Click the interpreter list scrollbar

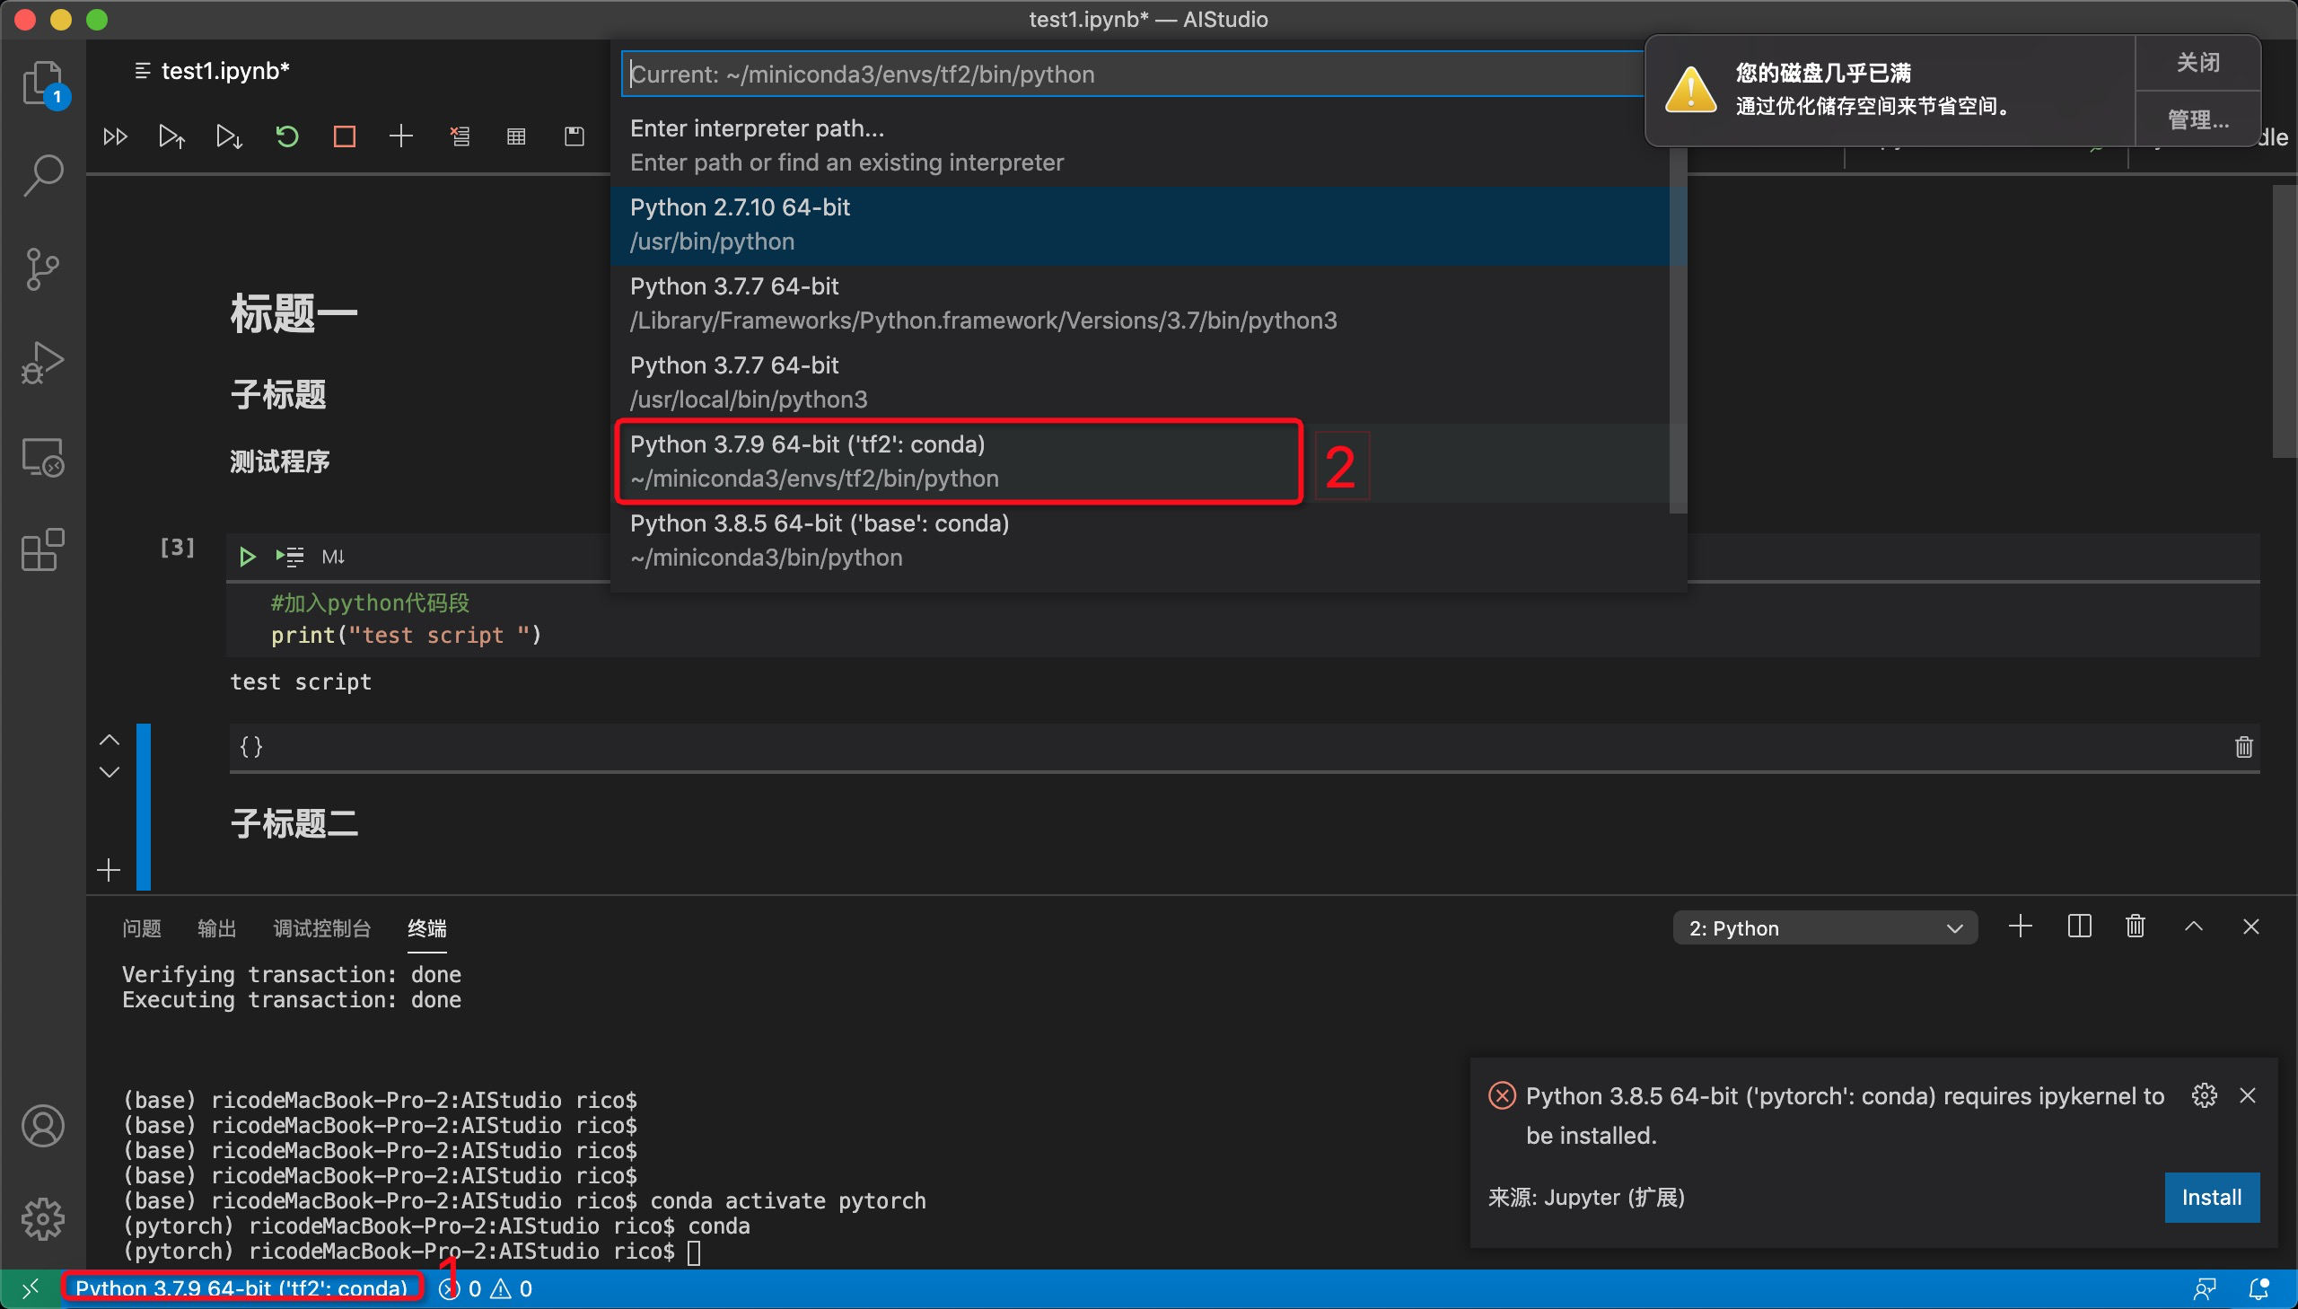click(1678, 333)
